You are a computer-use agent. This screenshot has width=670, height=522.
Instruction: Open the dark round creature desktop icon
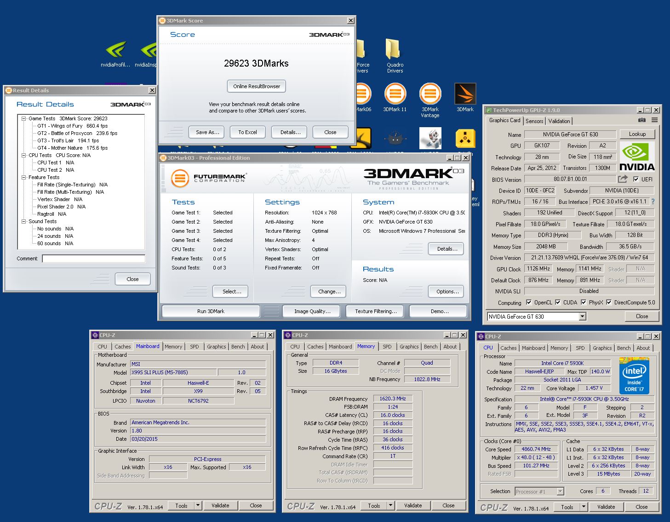coord(395,139)
